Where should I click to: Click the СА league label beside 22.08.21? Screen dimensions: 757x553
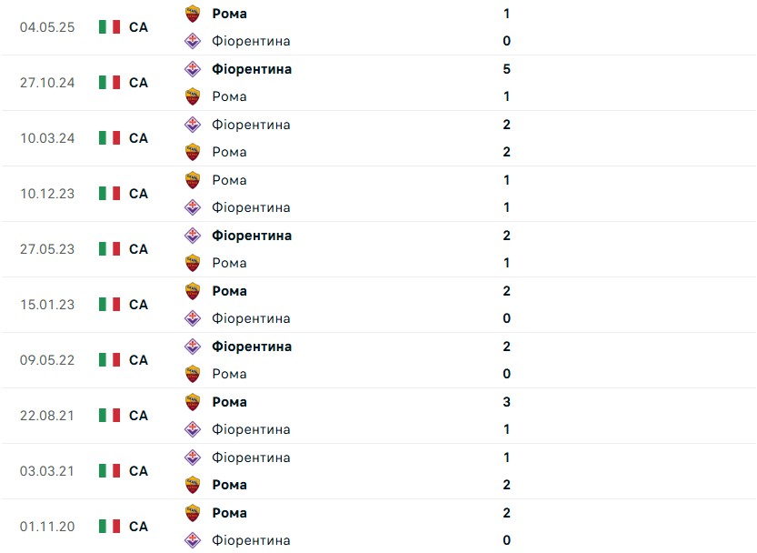(x=138, y=416)
